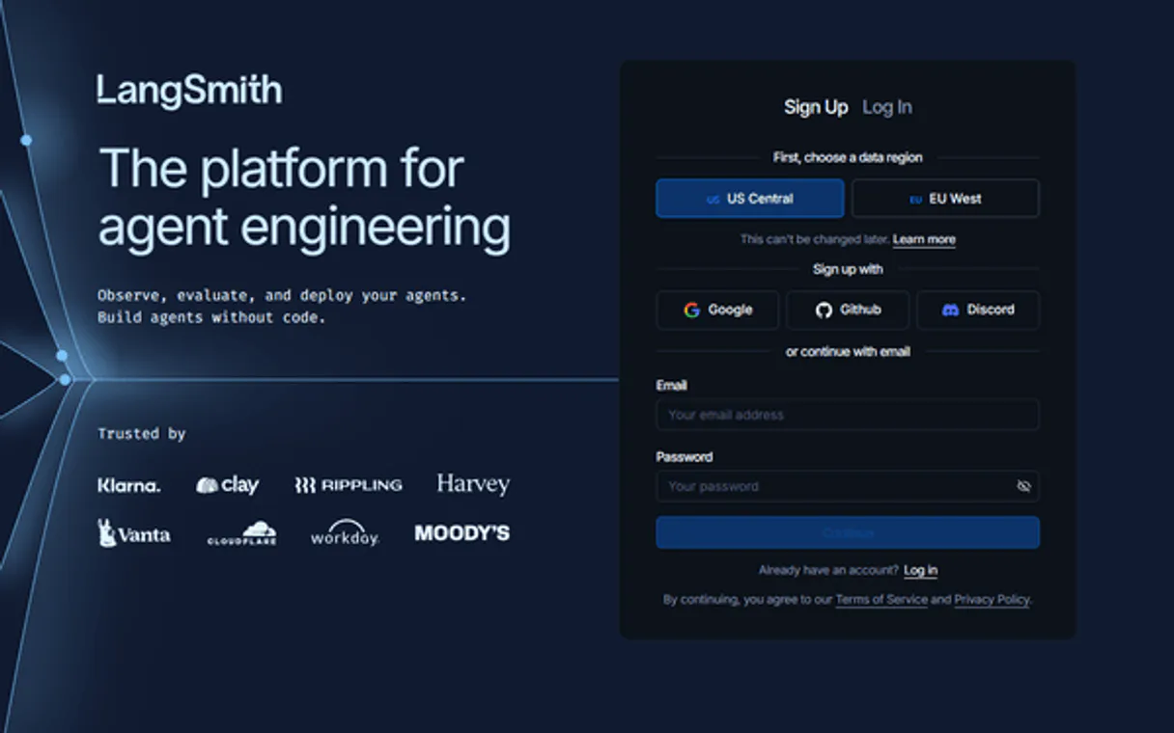This screenshot has width=1174, height=733.
Task: Select the Sign Up tab
Action: point(815,107)
